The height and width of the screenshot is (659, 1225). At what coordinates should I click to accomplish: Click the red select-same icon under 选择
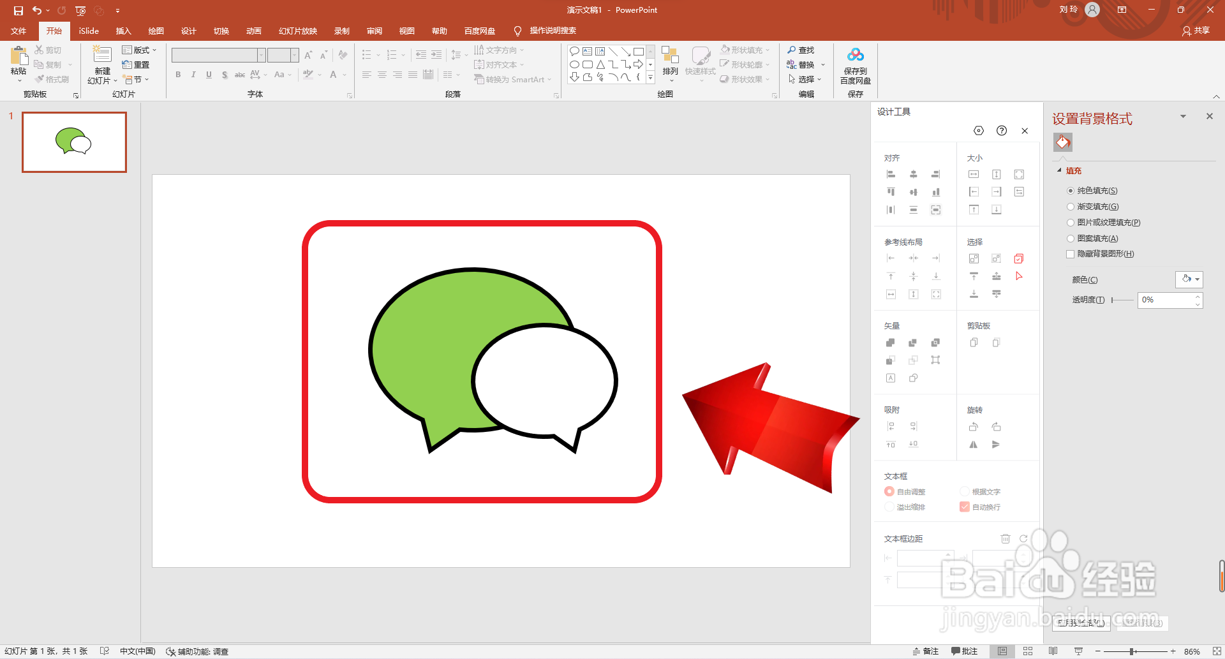point(1019,258)
